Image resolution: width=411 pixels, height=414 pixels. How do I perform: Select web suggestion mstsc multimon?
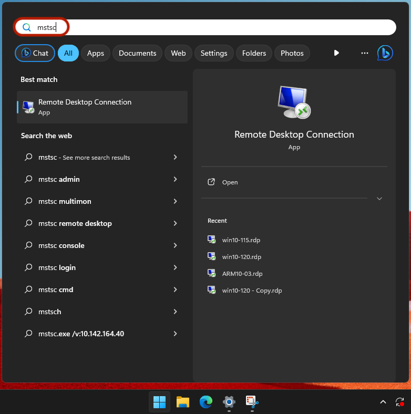coord(102,201)
